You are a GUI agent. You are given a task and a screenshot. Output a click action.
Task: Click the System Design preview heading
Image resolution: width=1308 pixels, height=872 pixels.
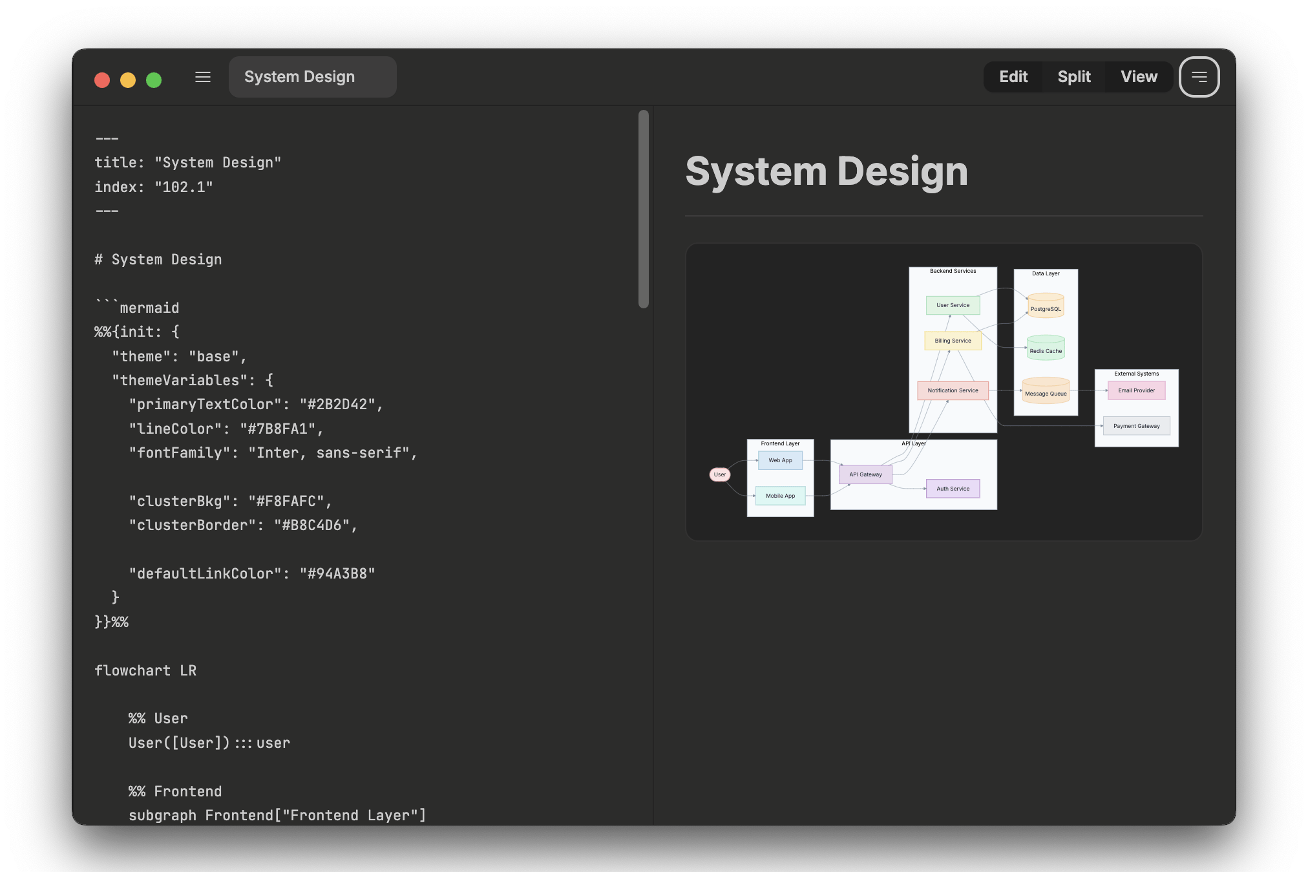tap(827, 171)
